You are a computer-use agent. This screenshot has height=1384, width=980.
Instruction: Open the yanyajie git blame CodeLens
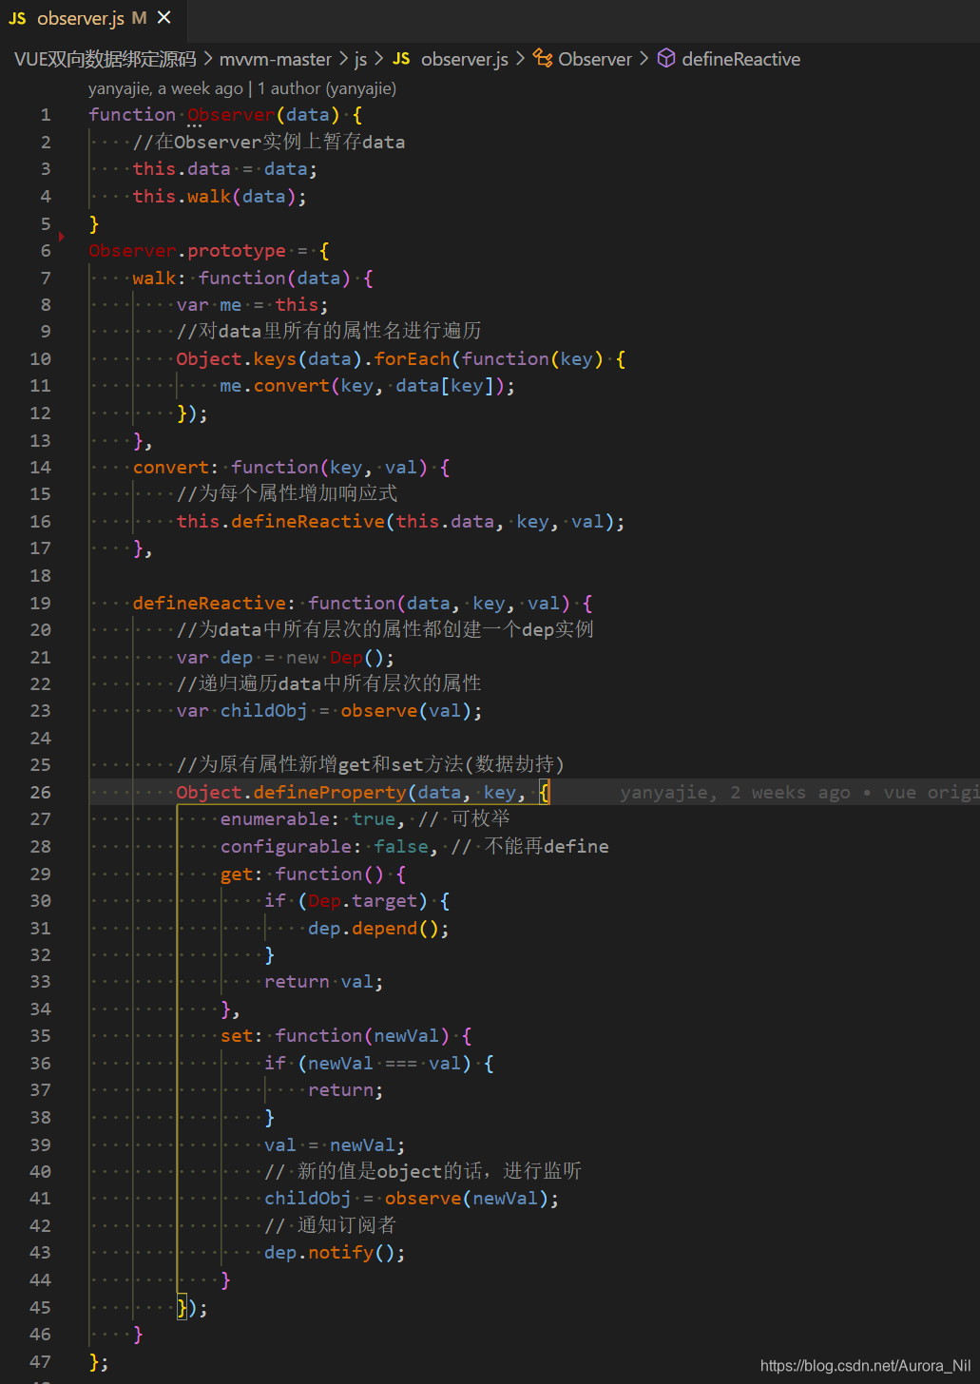click(x=242, y=88)
